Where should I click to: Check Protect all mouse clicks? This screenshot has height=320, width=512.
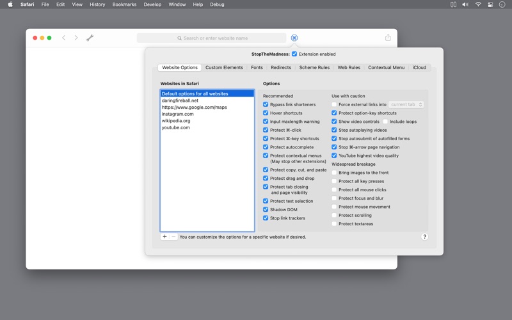coord(334,189)
